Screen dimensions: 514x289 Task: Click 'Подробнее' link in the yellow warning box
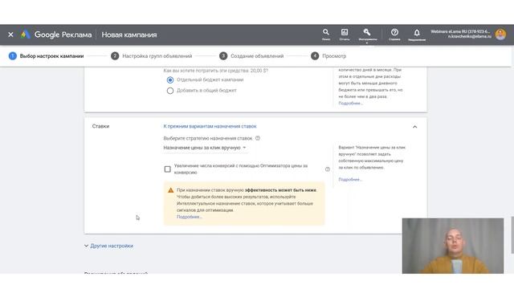click(x=190, y=217)
